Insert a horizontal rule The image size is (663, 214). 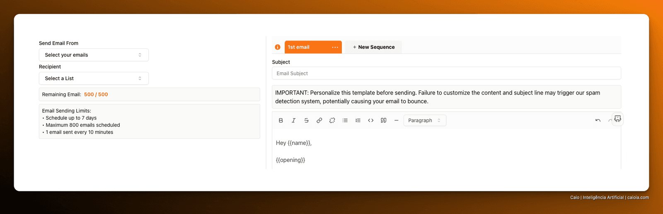[396, 120]
